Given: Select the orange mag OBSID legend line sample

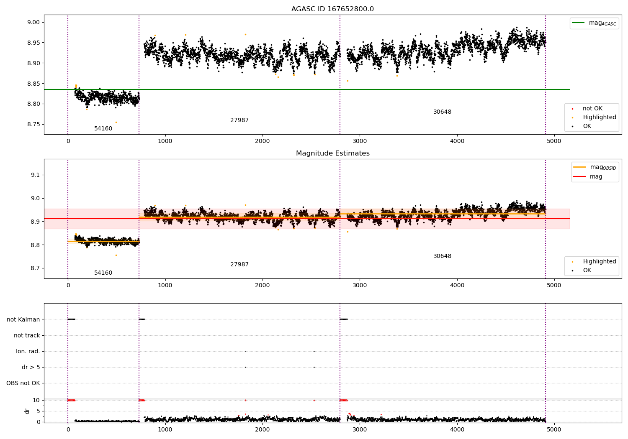Looking at the screenshot, I should tap(580, 167).
